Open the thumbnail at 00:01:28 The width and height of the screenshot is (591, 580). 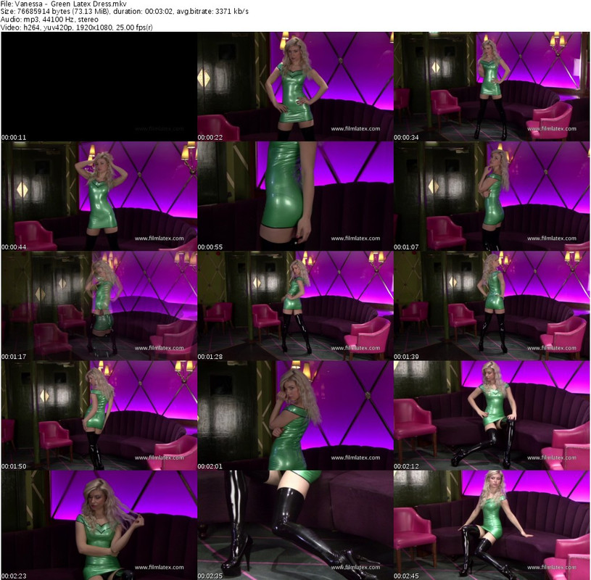point(295,306)
